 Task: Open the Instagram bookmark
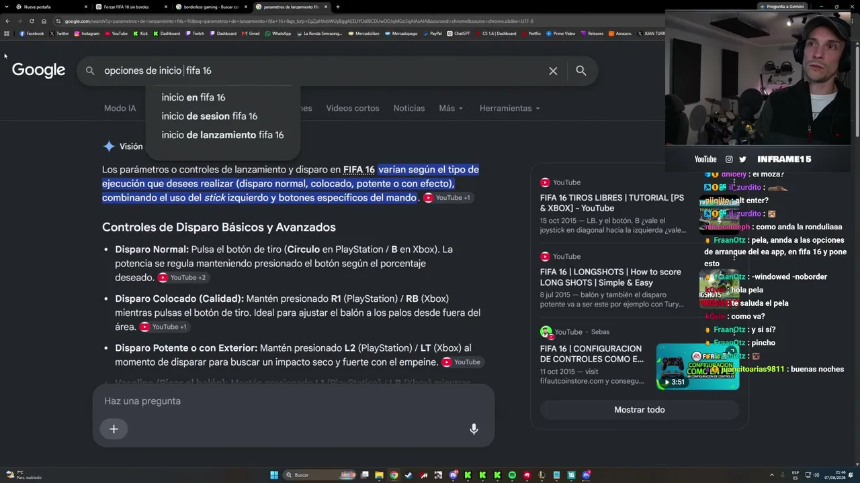tap(87, 34)
